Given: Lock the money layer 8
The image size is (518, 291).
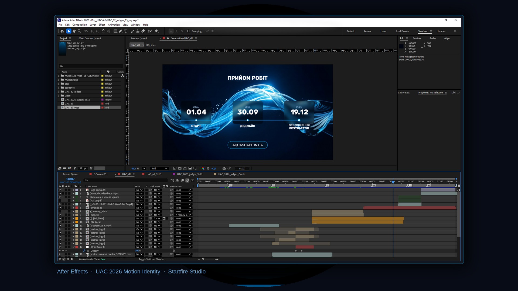Looking at the screenshot, I should tap(69, 215).
